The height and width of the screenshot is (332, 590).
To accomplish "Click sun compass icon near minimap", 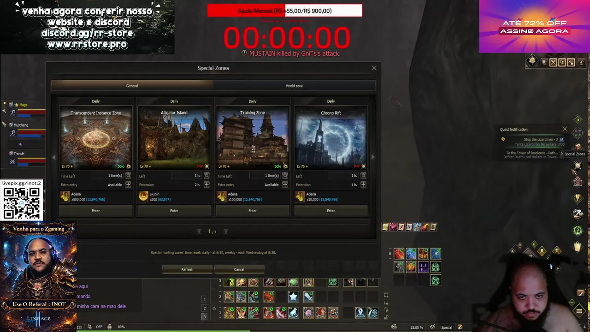I will click(x=532, y=61).
